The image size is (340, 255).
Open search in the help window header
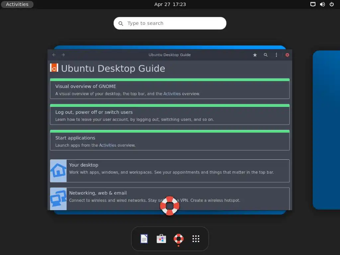click(x=266, y=55)
